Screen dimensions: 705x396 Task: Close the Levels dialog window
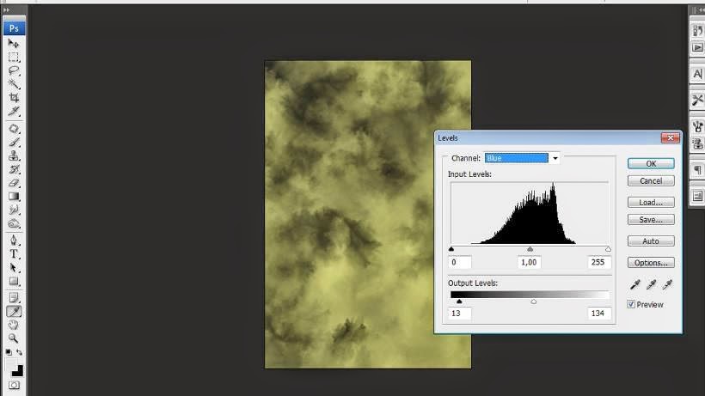[670, 137]
